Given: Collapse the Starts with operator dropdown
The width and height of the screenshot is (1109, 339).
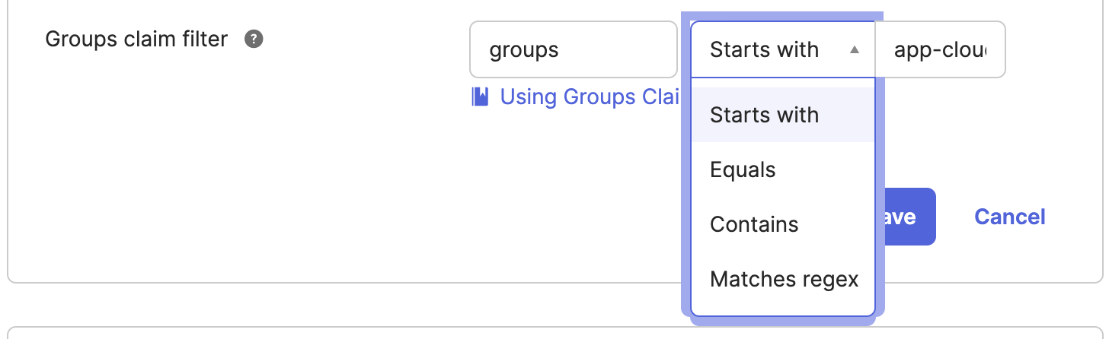Looking at the screenshot, I should [782, 50].
